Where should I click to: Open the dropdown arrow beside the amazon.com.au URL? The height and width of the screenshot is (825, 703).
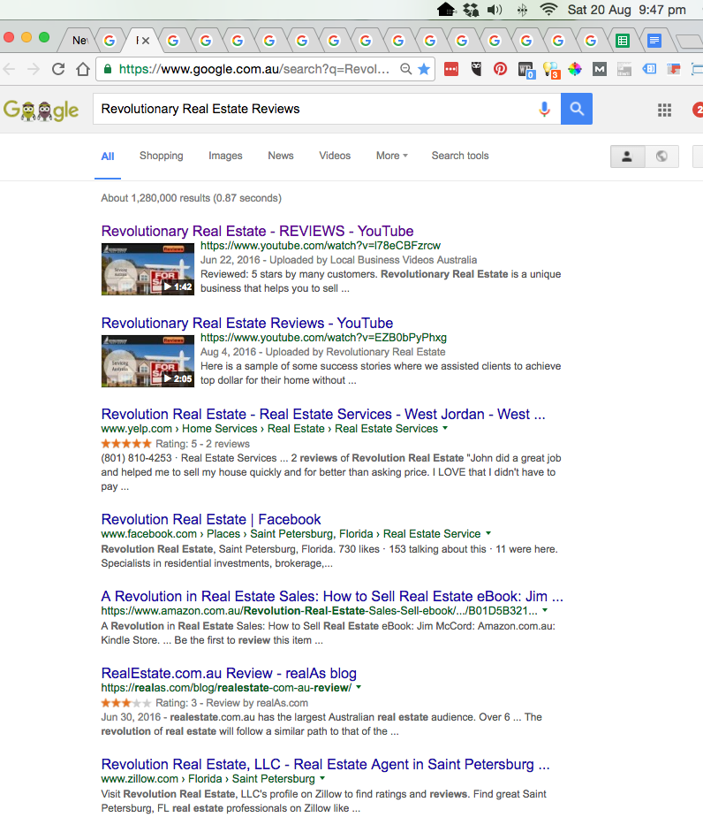coord(545,610)
